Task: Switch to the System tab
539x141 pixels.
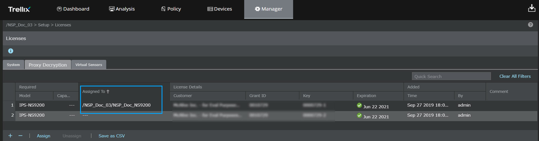Action: coord(13,65)
